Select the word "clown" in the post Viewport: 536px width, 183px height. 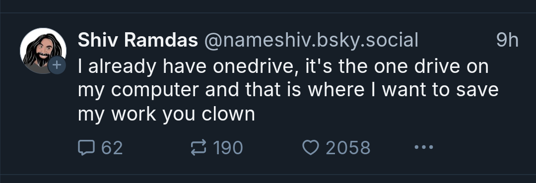click(x=228, y=114)
